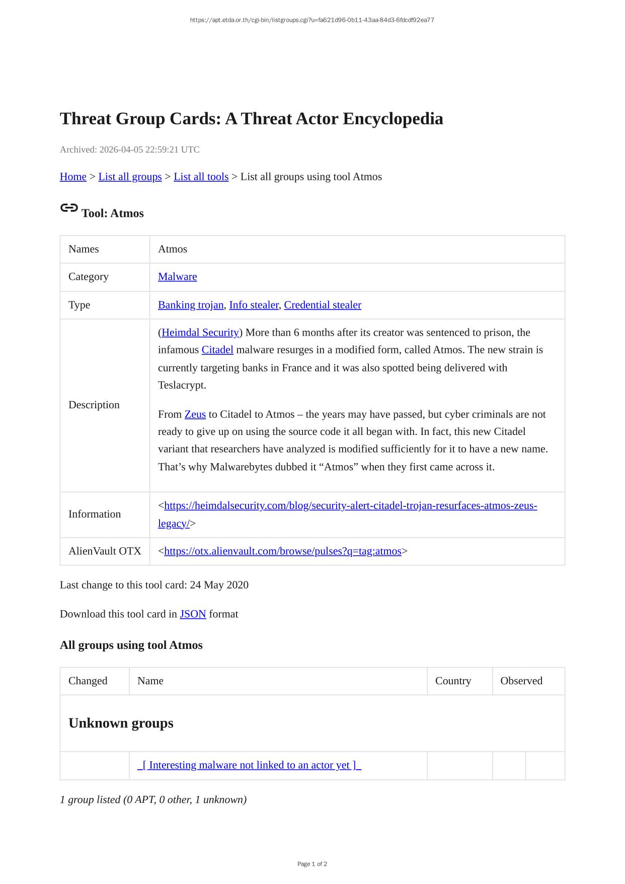Click the Observed column header
Screen dimensions: 625x884
521,681
